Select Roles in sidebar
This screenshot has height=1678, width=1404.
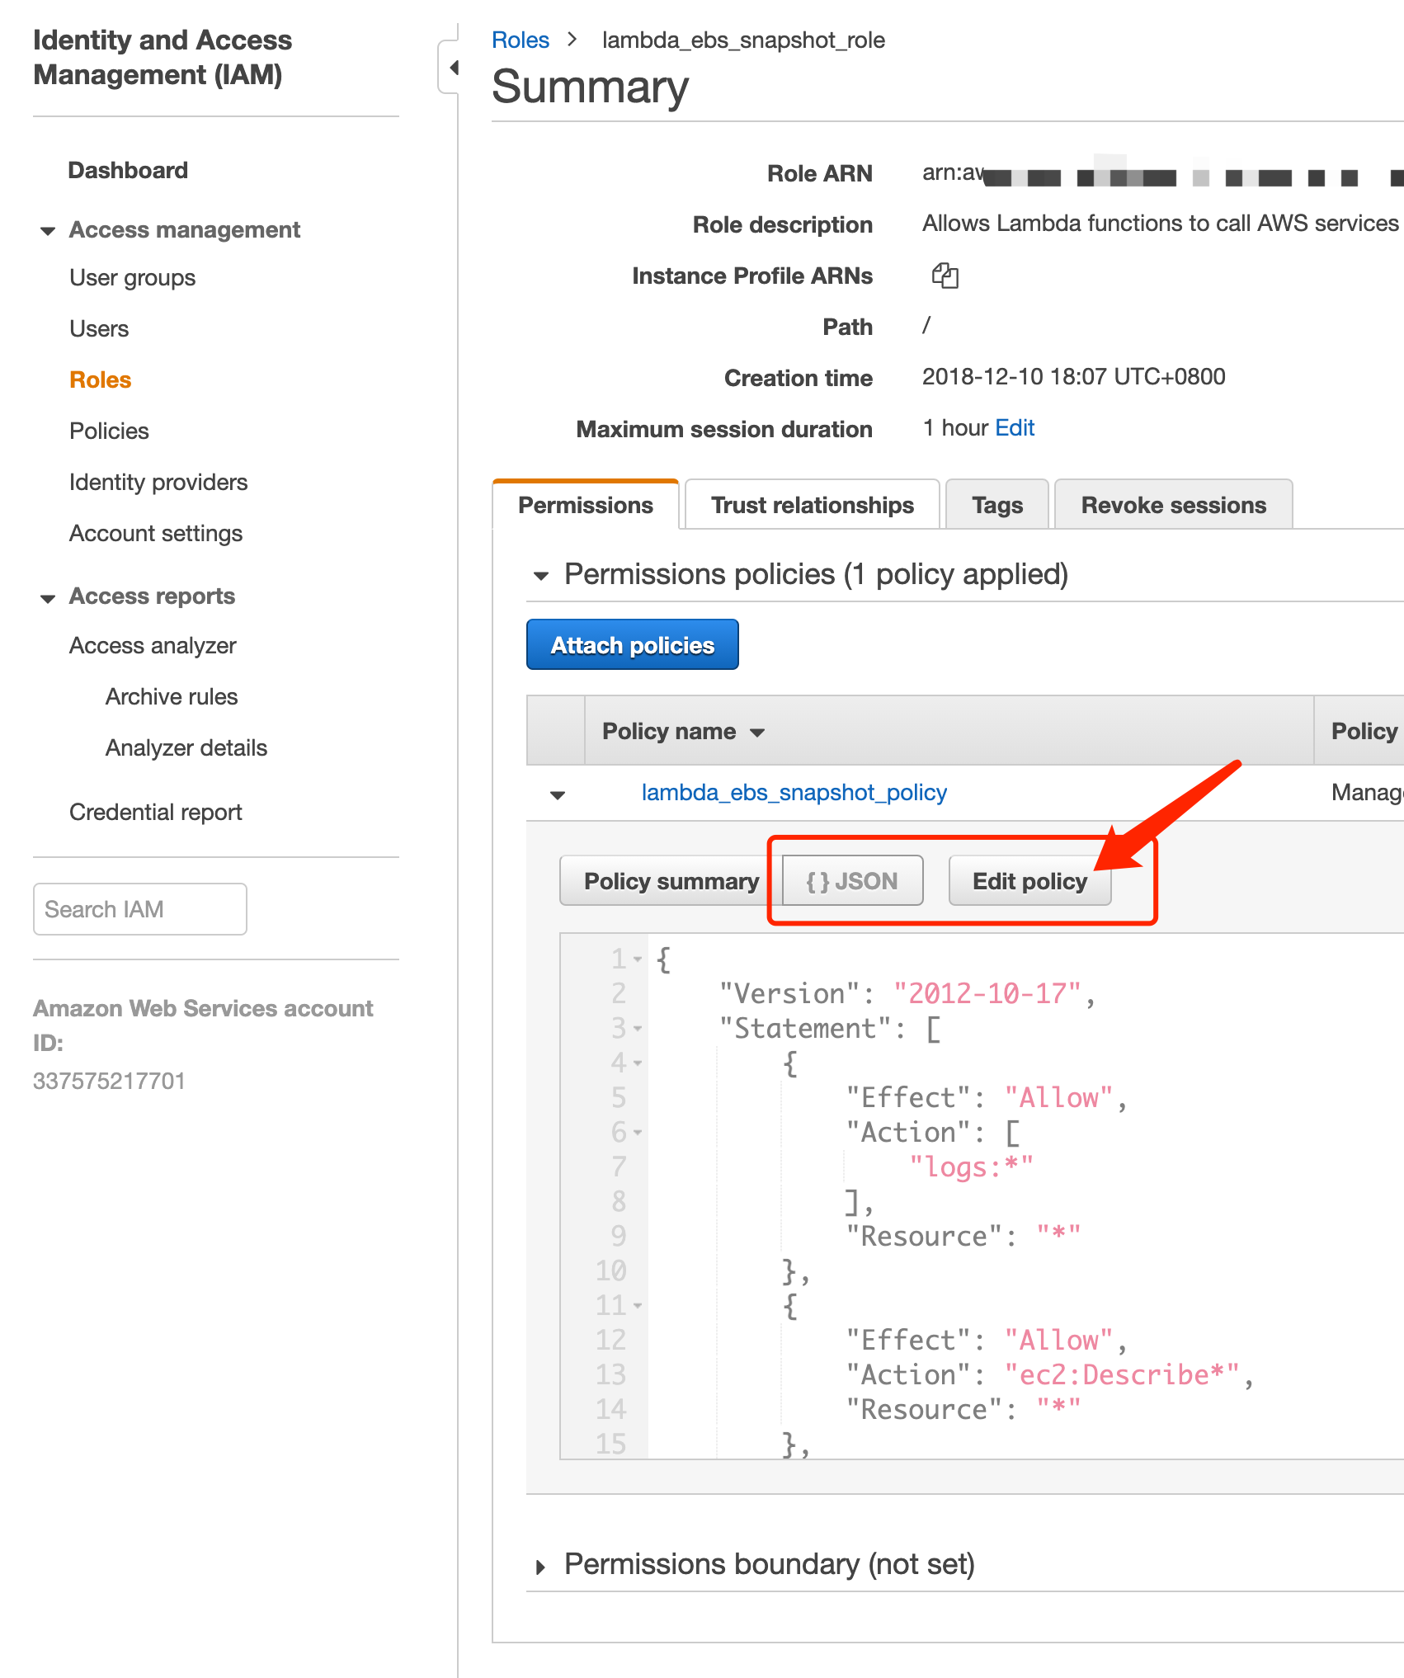[x=100, y=379]
